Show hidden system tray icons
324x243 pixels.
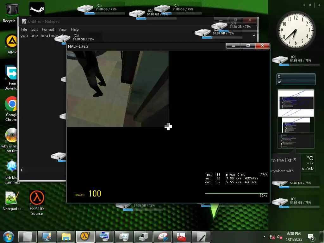tap(265, 237)
